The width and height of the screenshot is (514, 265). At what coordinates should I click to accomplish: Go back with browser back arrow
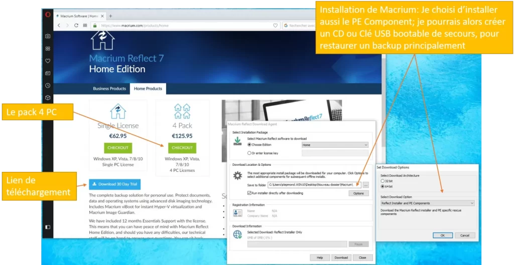click(x=59, y=25)
